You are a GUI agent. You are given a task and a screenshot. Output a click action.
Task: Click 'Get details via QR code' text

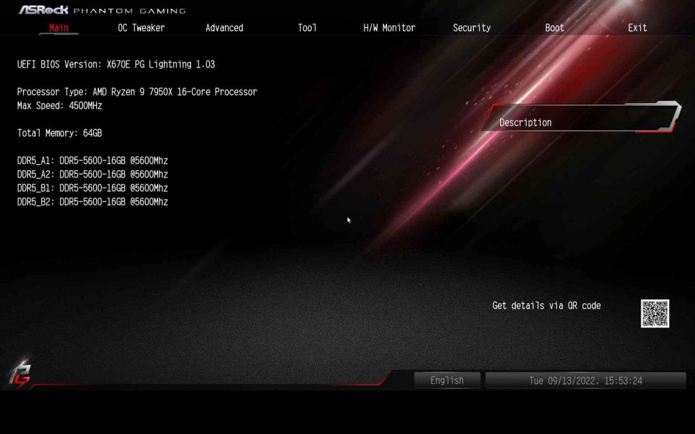[546, 305]
